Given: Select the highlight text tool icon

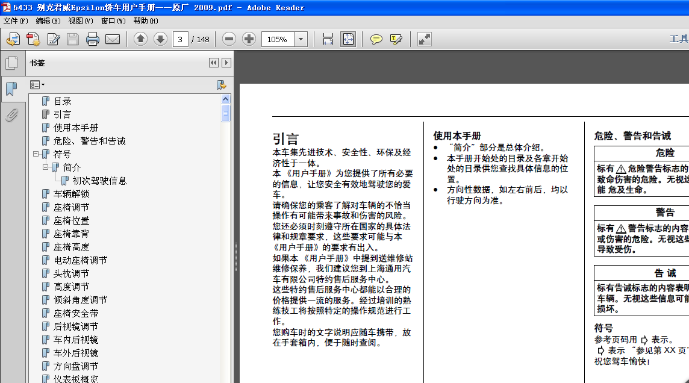Looking at the screenshot, I should [396, 39].
